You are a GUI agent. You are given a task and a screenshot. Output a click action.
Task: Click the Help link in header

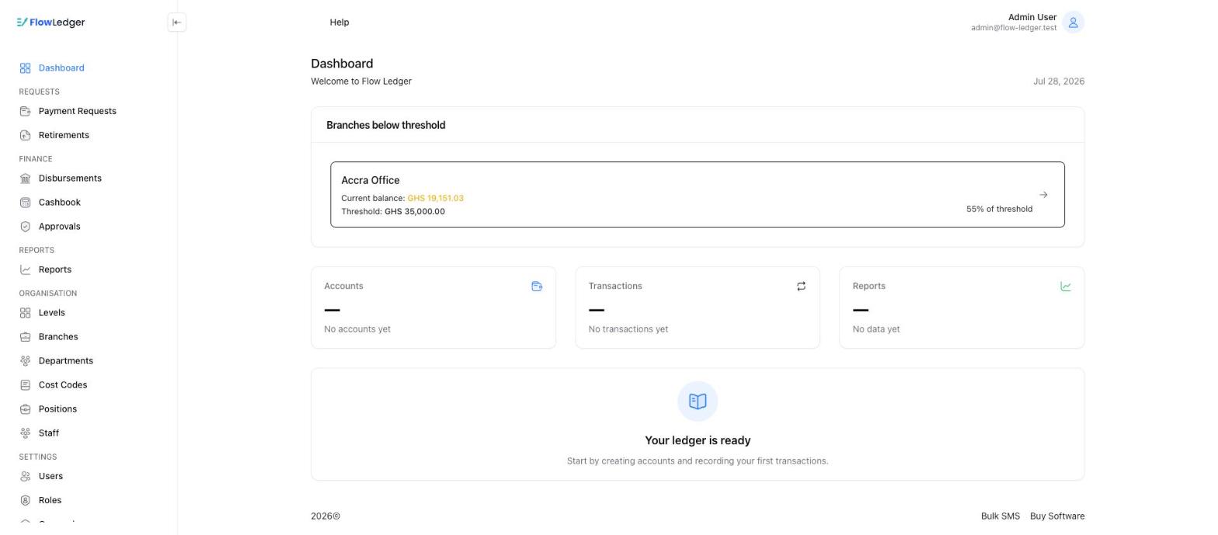(339, 23)
